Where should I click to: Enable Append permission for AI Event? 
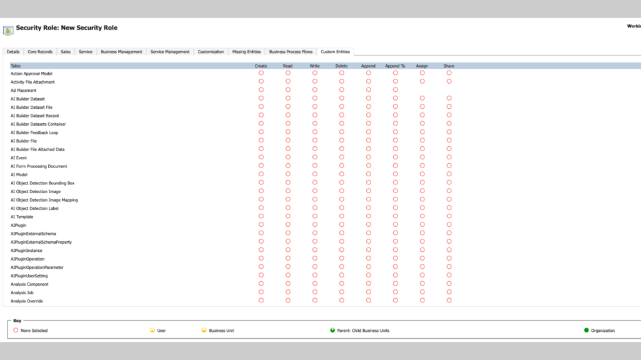pyautogui.click(x=368, y=157)
